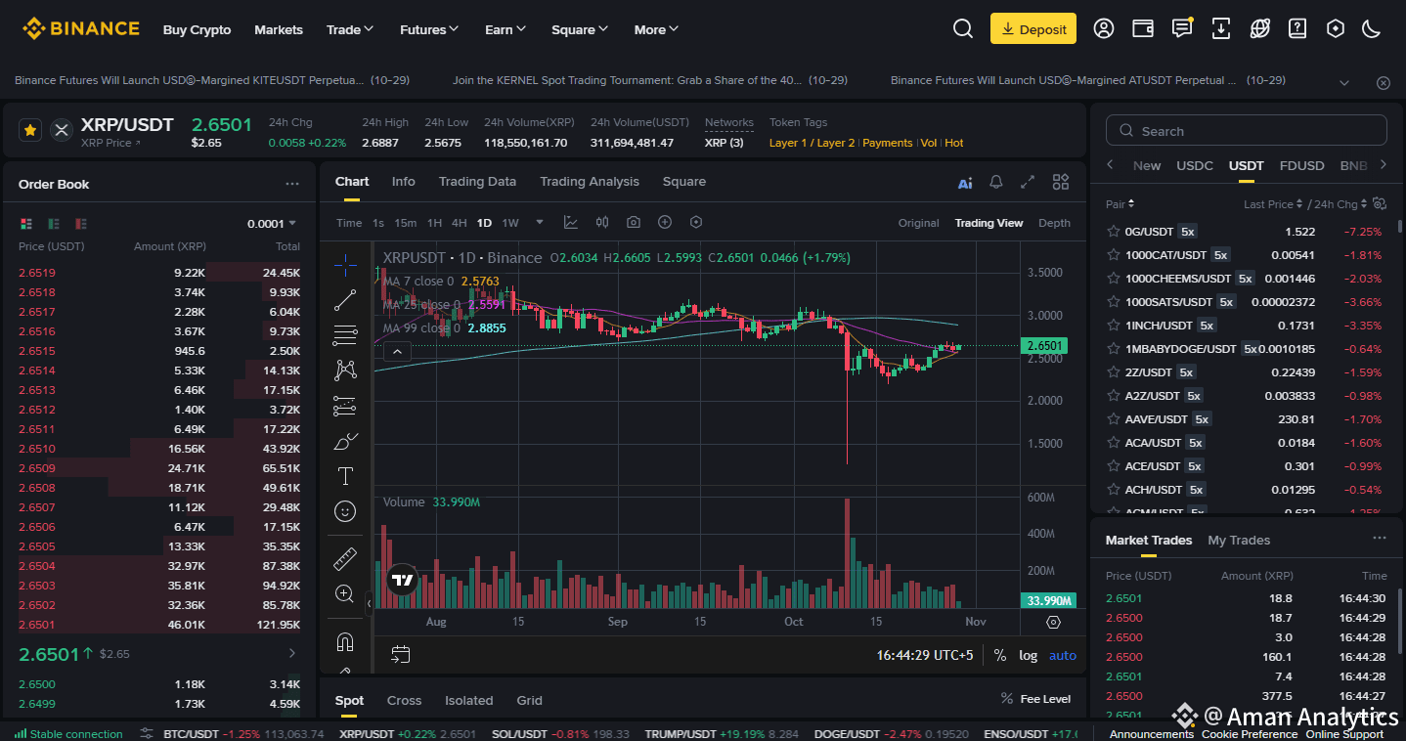Select the trend line drawing tool
Image resolution: width=1406 pixels, height=741 pixels.
click(345, 300)
